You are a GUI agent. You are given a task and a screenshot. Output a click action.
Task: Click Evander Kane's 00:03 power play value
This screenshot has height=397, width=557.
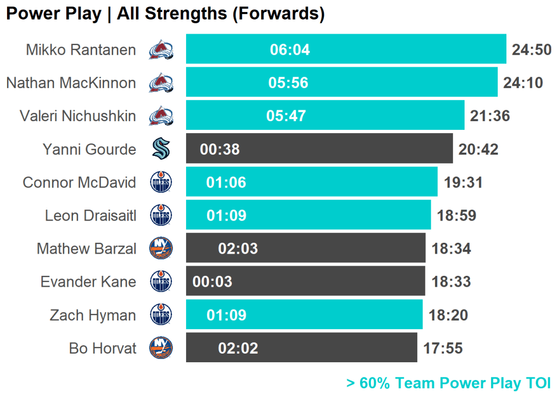point(212,282)
